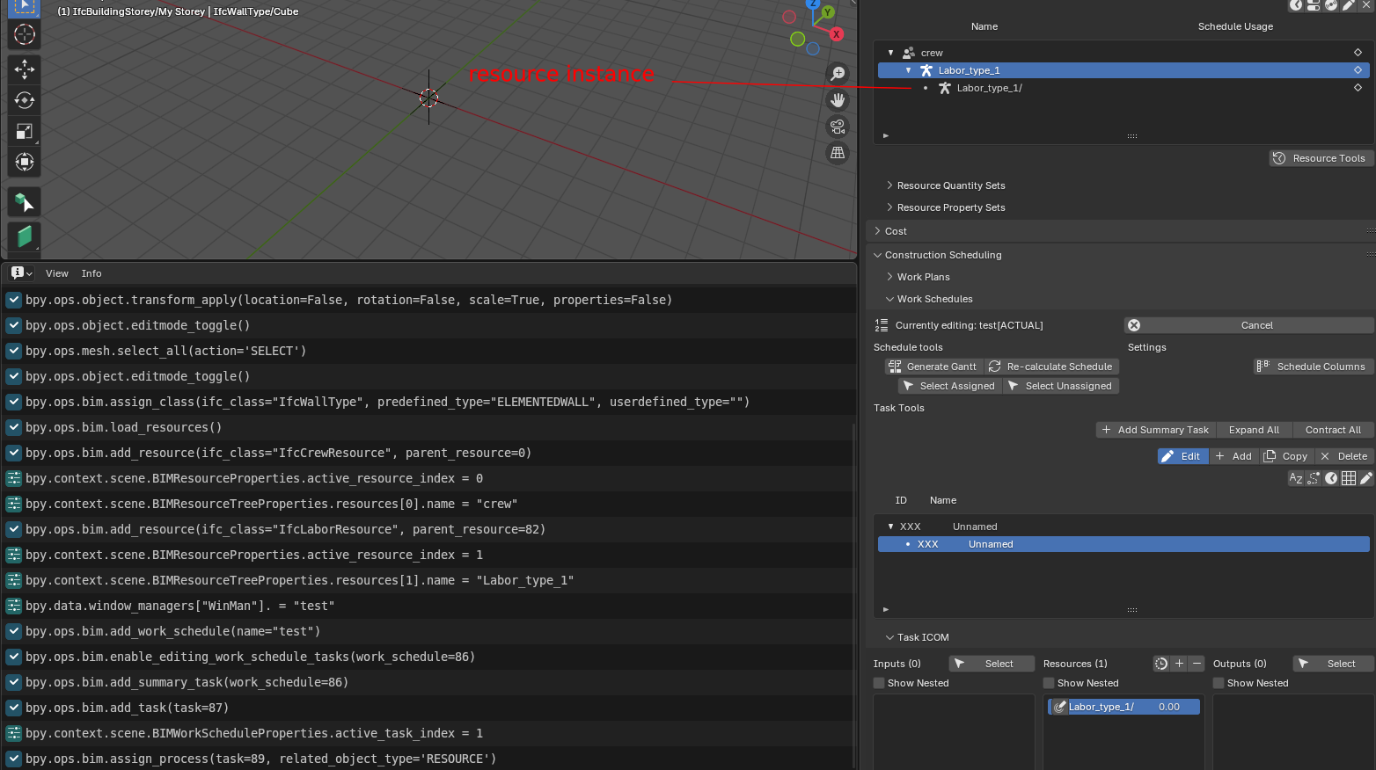Click Re-calculate Schedule button
Viewport: 1376px width, 770px height.
[1050, 367]
